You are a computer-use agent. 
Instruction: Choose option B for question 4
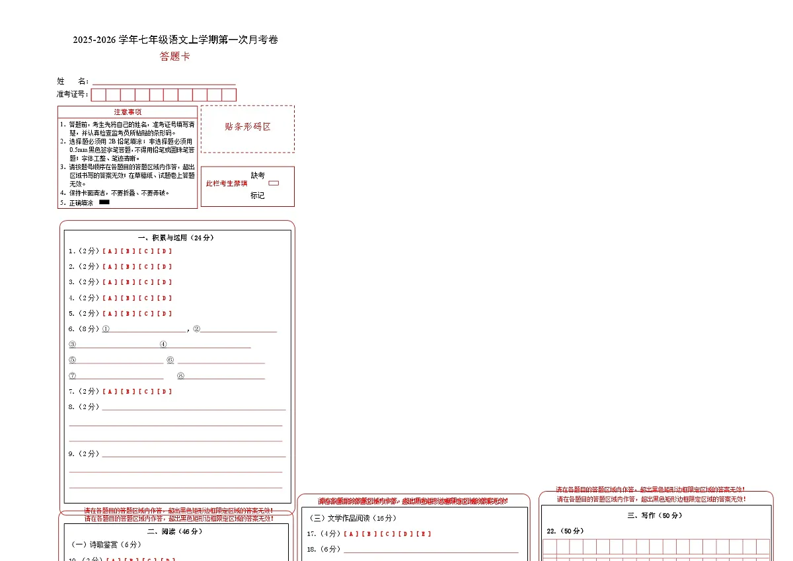tap(128, 298)
